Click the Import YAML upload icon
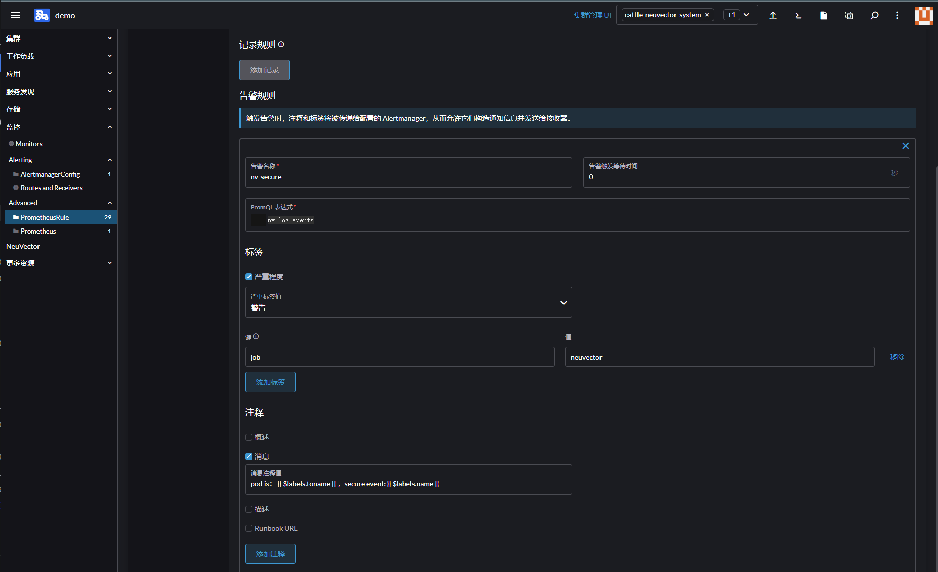This screenshot has width=938, height=572. pos(773,15)
